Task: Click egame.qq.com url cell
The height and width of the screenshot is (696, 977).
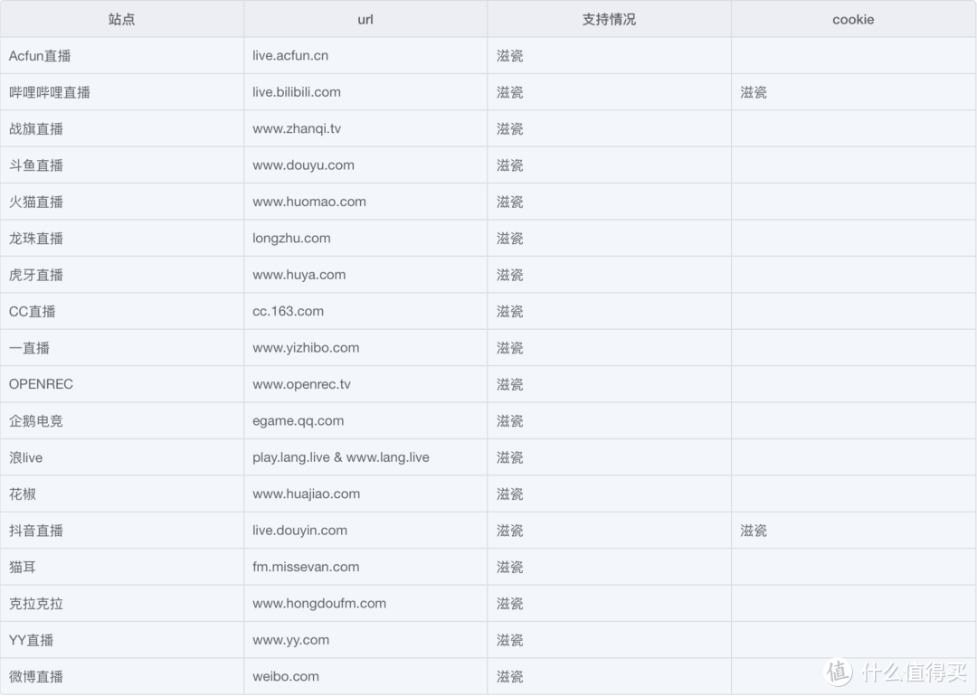Action: coord(365,421)
